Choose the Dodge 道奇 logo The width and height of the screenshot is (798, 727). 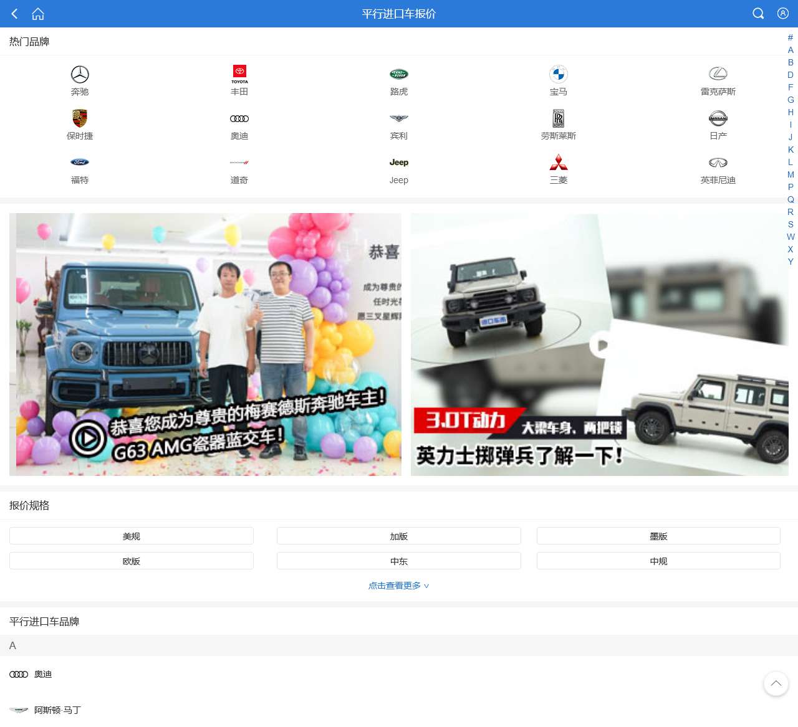pos(239,163)
